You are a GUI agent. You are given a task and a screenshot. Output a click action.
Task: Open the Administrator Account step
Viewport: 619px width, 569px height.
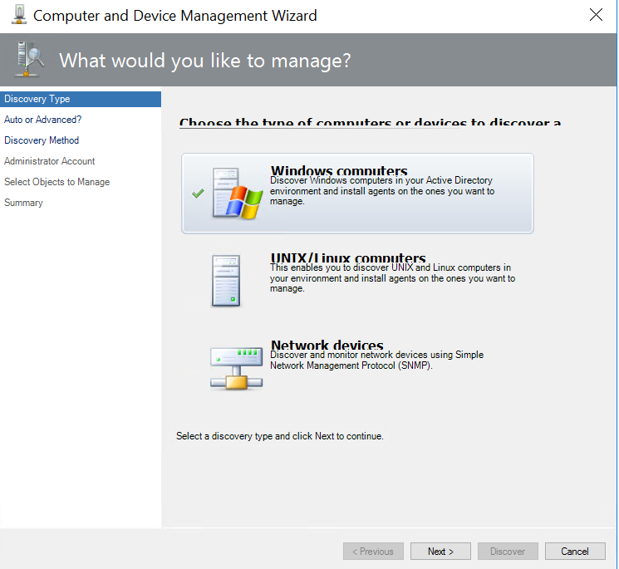[49, 161]
